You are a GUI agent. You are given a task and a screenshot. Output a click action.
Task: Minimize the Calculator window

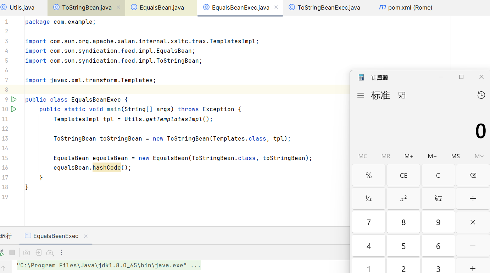[x=441, y=77]
